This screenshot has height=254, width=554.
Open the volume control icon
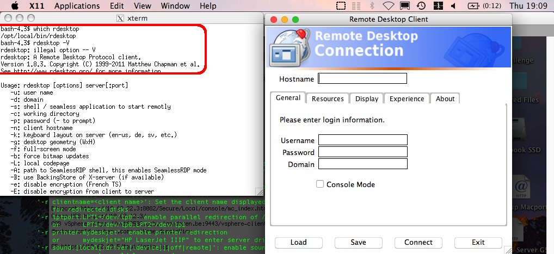454,5
